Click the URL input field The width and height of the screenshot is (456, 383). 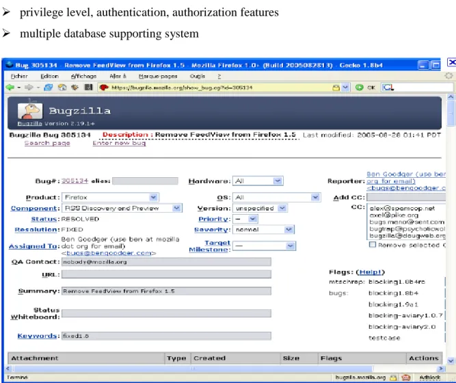[x=166, y=274]
